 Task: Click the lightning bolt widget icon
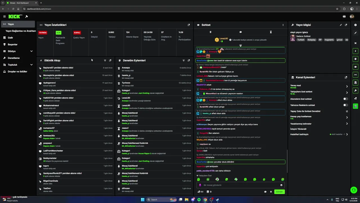pyautogui.click(x=356, y=51)
